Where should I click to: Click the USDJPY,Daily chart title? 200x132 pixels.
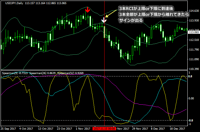tap(14, 3)
